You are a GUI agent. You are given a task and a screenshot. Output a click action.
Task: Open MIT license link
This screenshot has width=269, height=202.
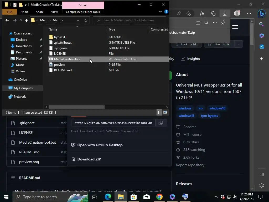click(192, 134)
